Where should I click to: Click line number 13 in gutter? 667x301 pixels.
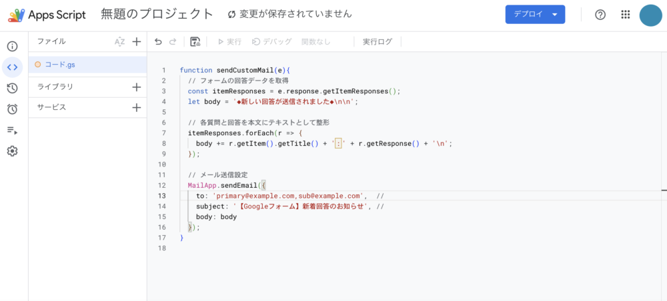point(161,196)
